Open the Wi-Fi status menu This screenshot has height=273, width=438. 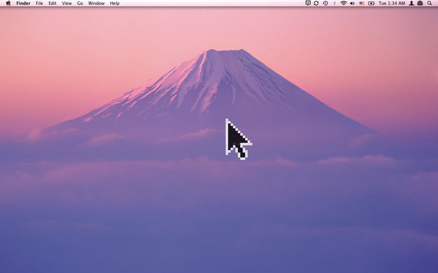pyautogui.click(x=344, y=3)
